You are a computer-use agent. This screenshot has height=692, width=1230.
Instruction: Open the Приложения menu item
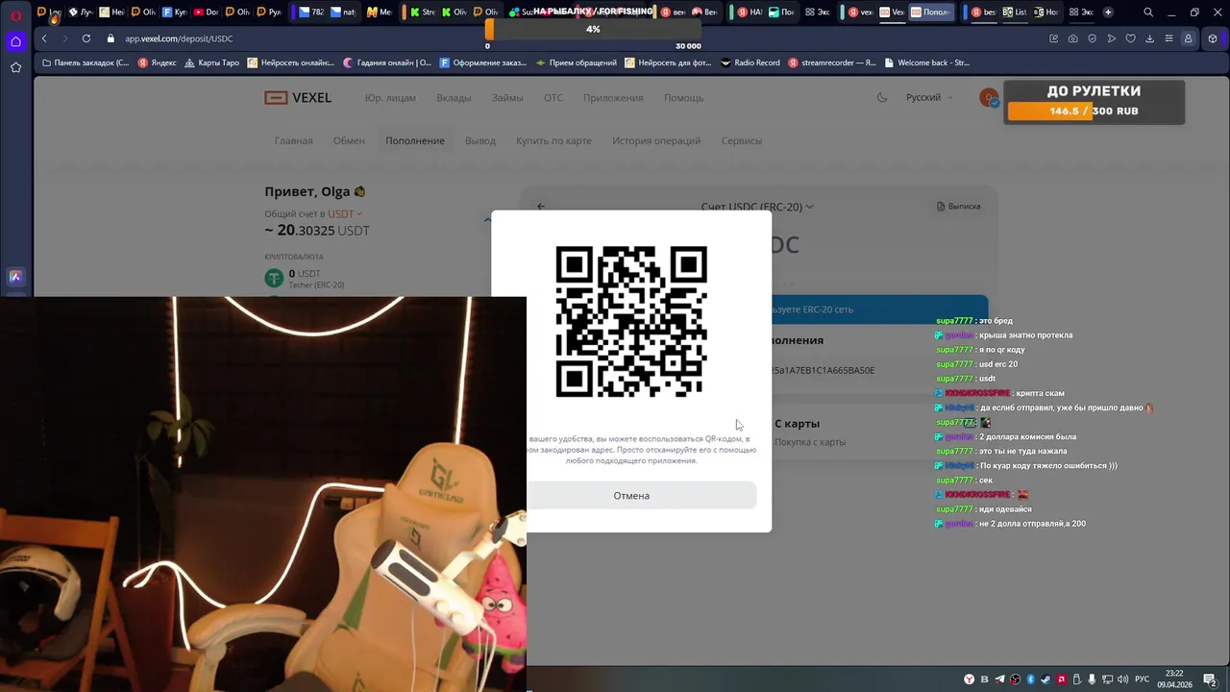[613, 97]
